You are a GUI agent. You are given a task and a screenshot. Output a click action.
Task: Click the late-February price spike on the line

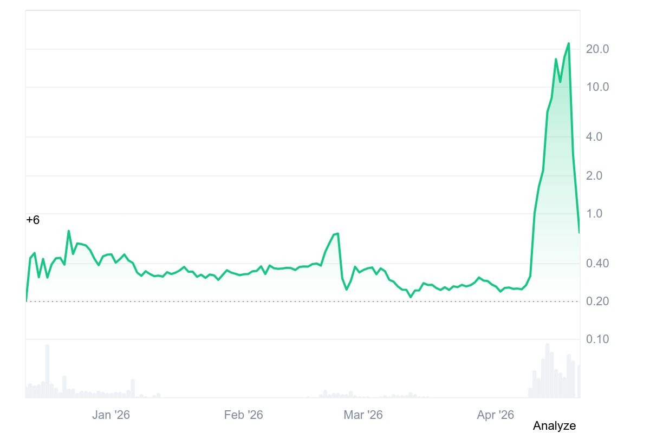coord(337,234)
